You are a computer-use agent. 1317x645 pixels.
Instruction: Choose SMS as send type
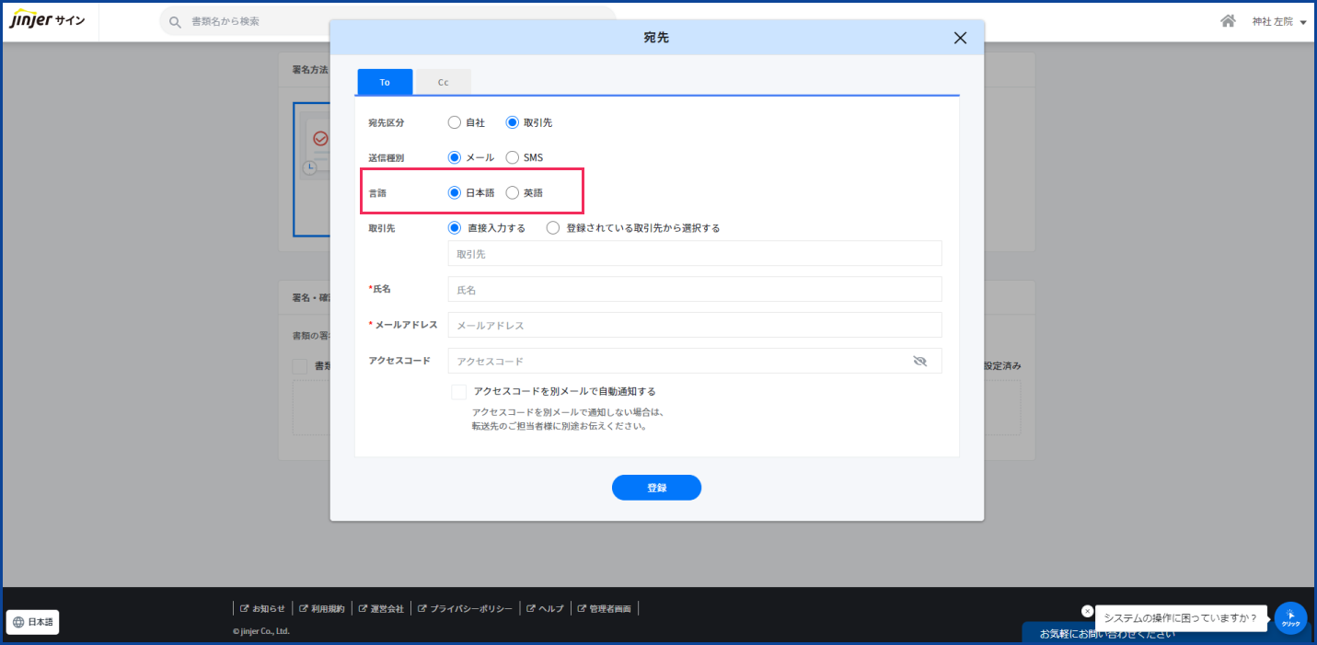coord(513,157)
